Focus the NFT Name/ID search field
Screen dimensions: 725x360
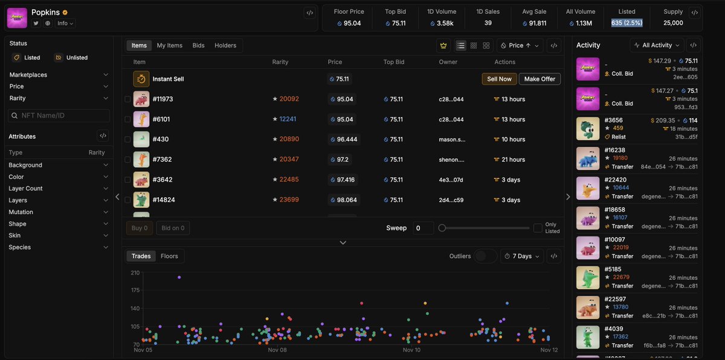tap(59, 115)
